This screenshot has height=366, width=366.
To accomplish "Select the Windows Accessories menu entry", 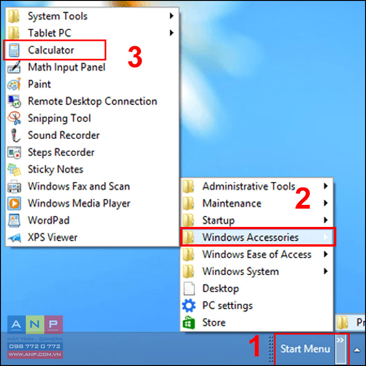I will (x=257, y=237).
